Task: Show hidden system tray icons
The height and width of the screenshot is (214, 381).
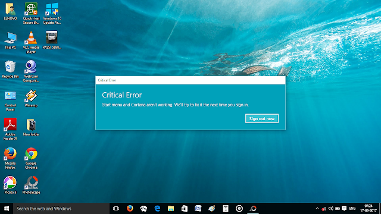Action: (317, 209)
